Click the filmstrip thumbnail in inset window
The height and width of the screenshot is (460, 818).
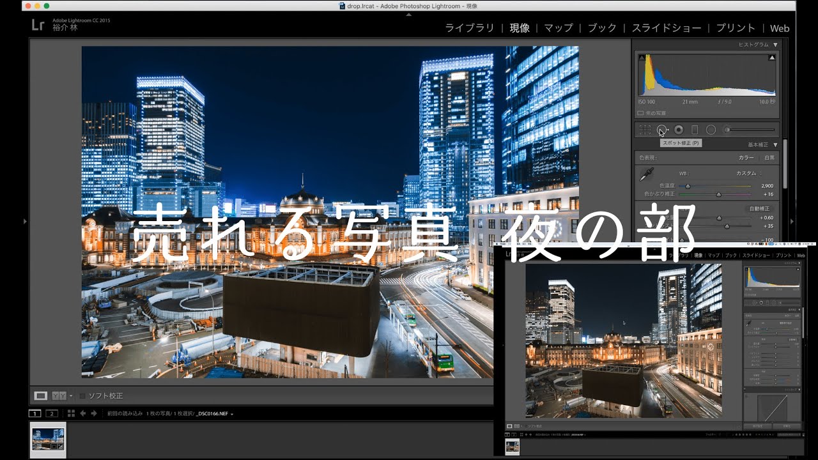[512, 447]
